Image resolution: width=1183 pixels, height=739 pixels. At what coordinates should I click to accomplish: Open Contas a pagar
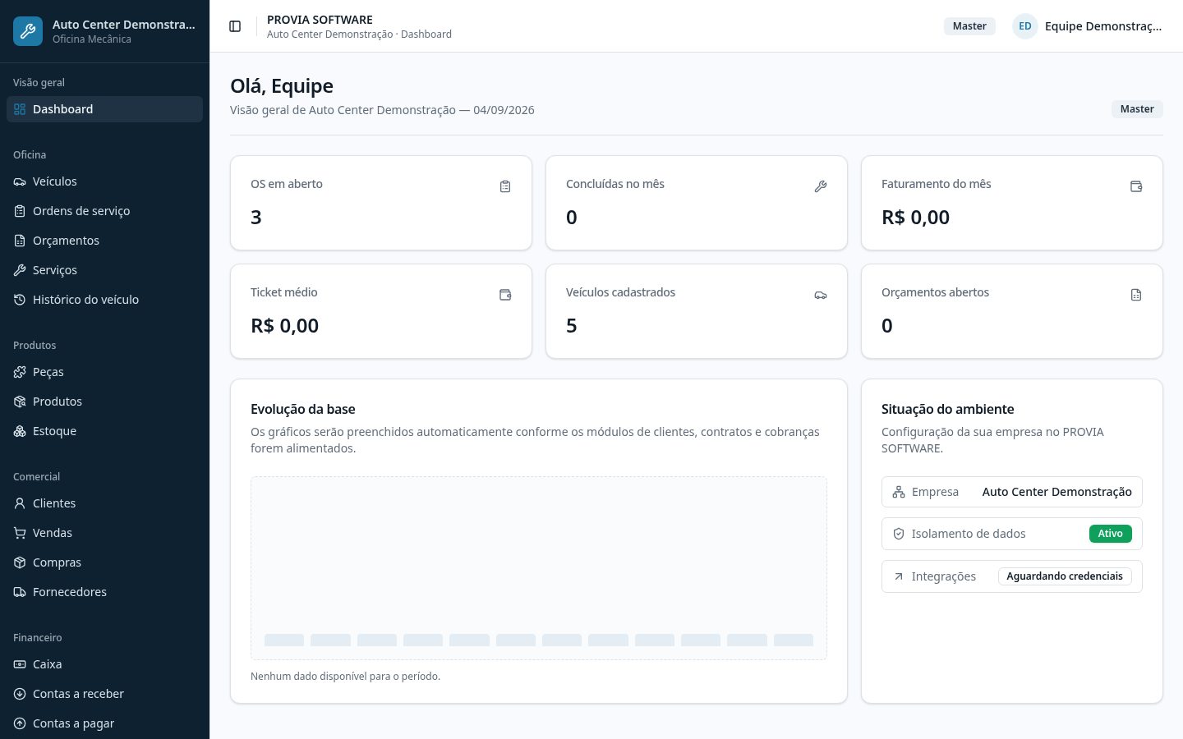click(104, 723)
